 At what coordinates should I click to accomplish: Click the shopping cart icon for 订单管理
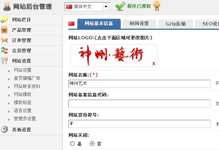pyautogui.click(x=4, y=40)
